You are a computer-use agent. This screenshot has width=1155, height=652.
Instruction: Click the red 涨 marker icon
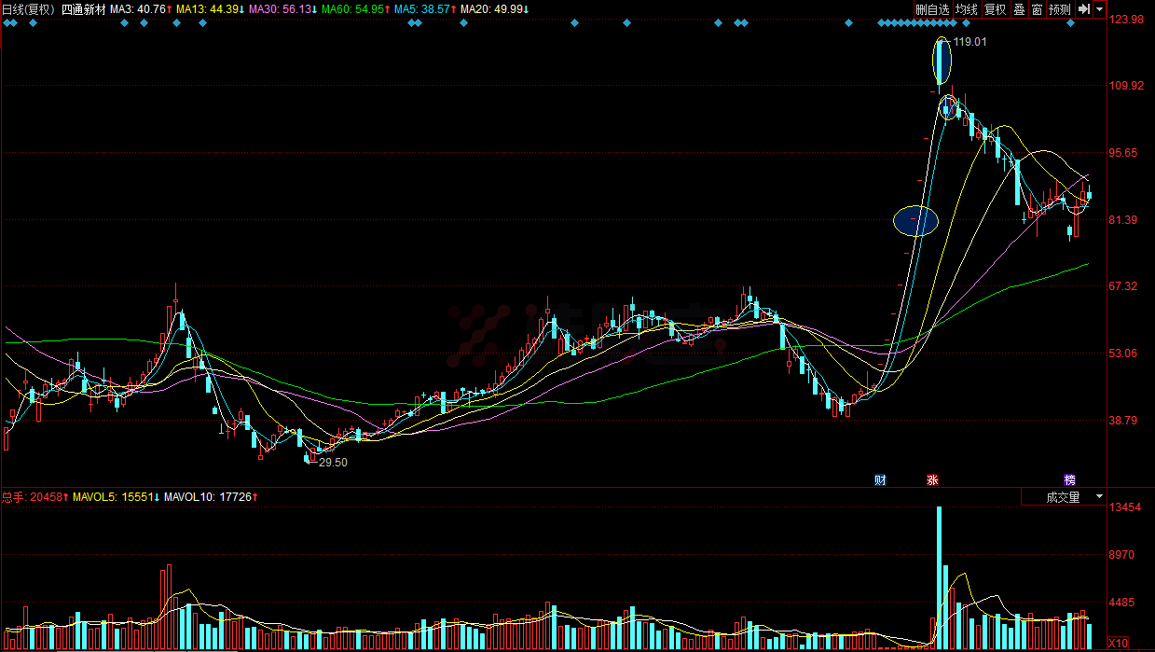coord(932,479)
